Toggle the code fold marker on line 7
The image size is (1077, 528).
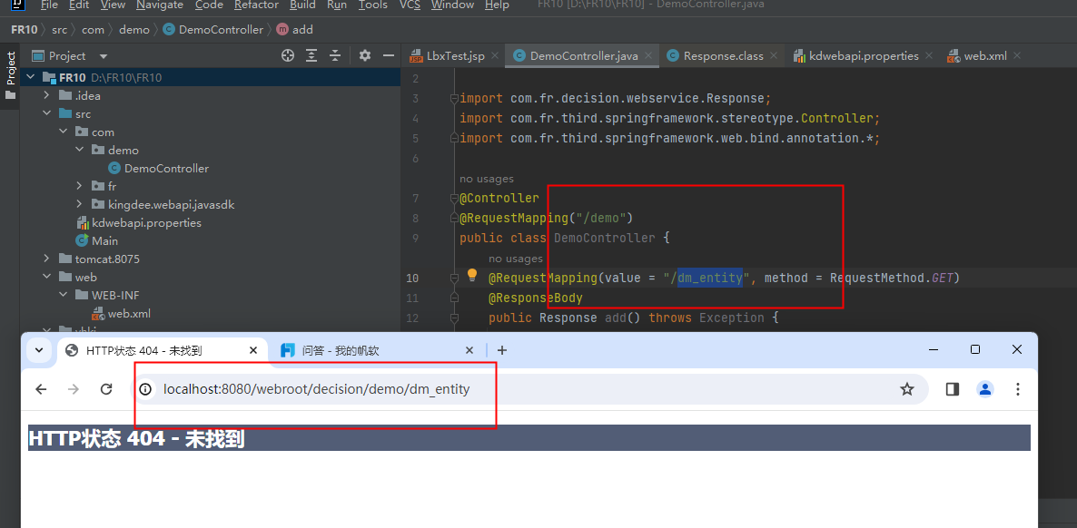point(454,199)
